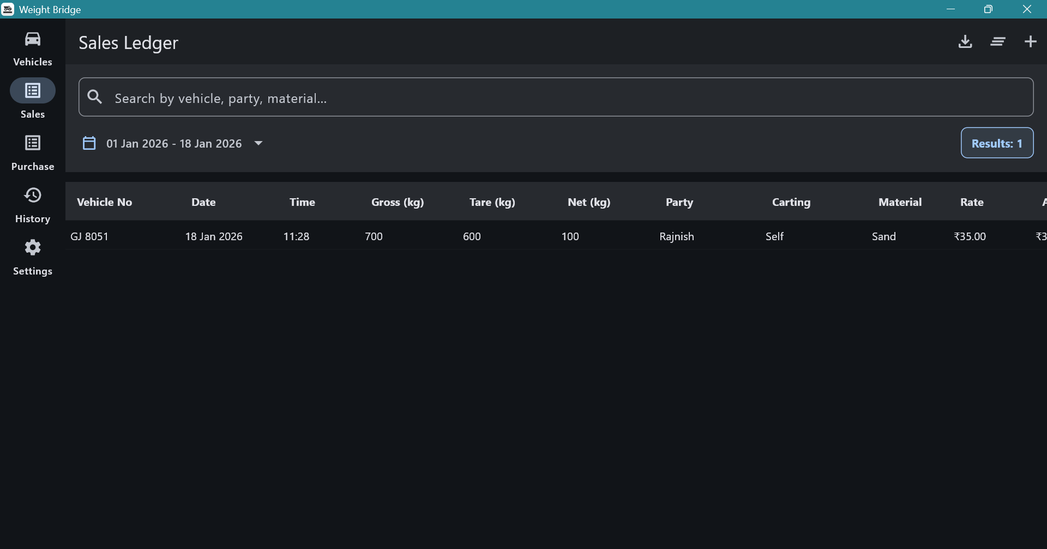Click the material Sand cell
Viewport: 1047px width, 549px height.
click(884, 236)
